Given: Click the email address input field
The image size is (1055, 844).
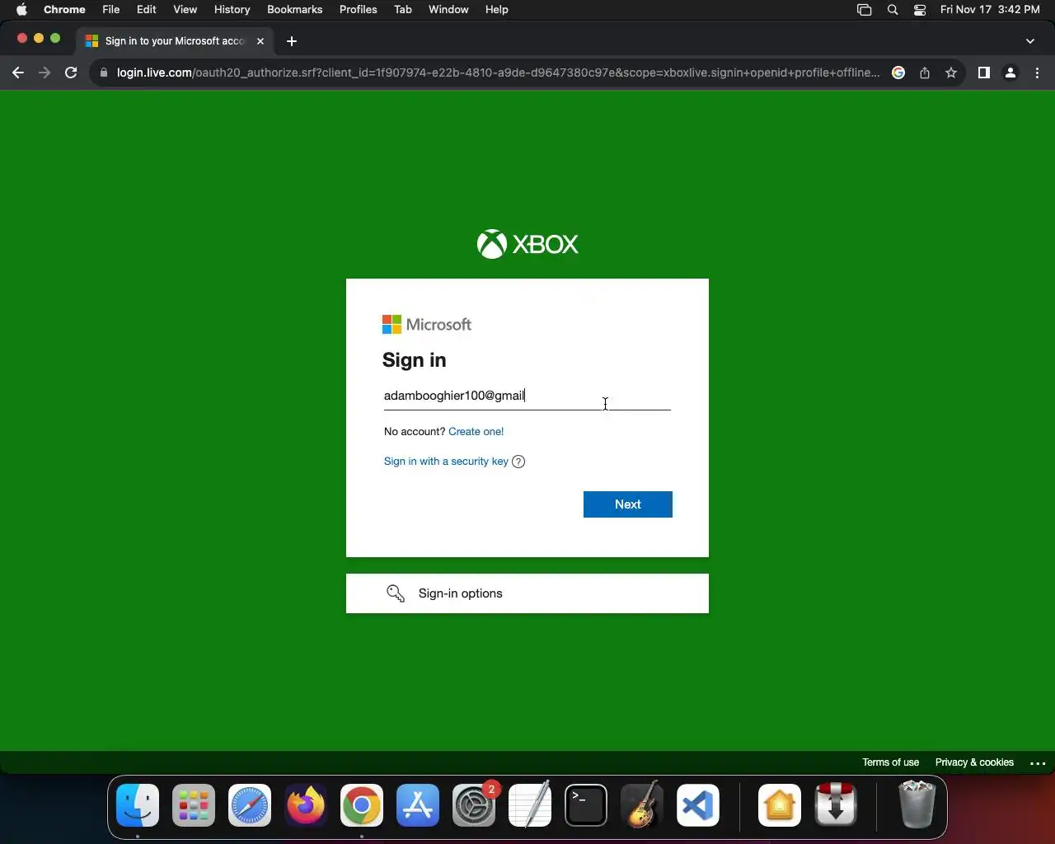Looking at the screenshot, I should tap(527, 396).
